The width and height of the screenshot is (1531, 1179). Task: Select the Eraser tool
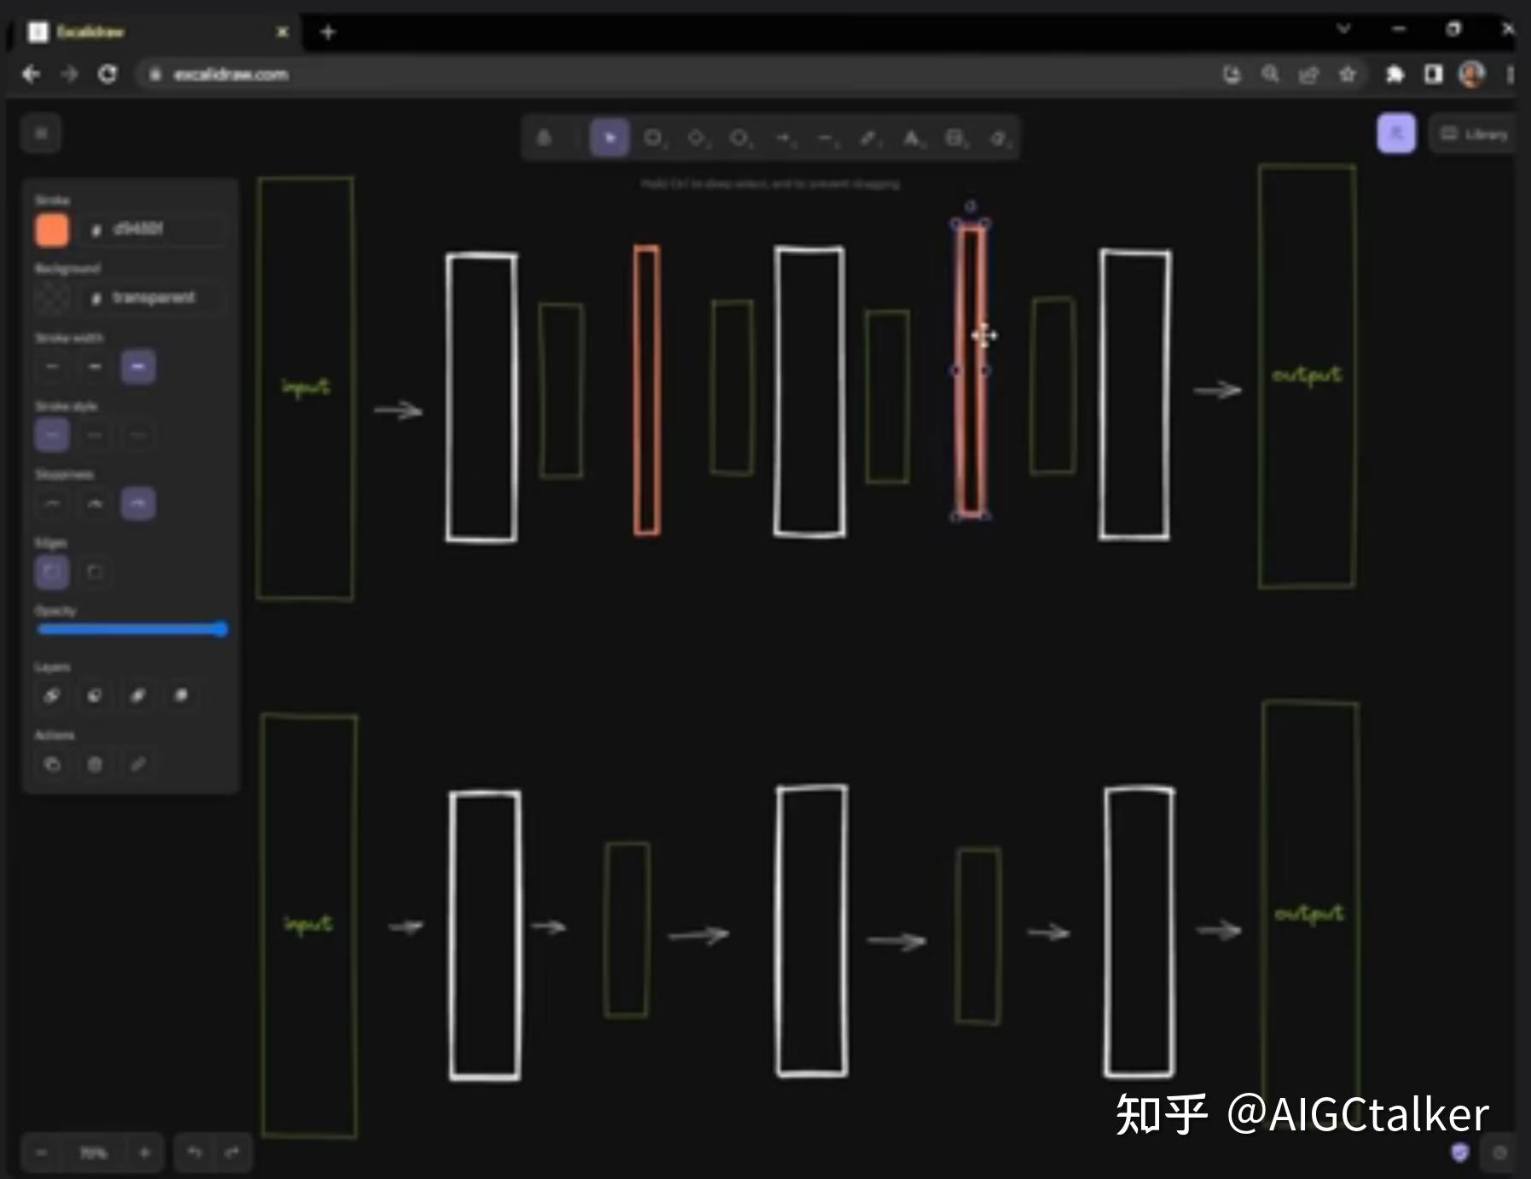pos(996,137)
